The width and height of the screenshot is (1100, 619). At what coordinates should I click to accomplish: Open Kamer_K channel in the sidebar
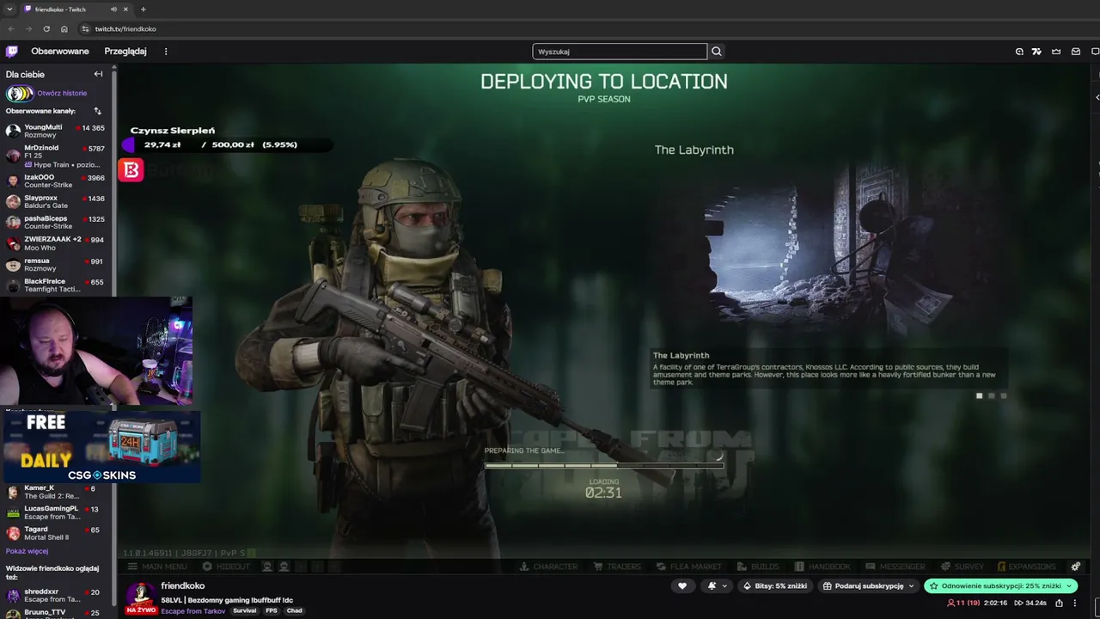[x=56, y=492]
